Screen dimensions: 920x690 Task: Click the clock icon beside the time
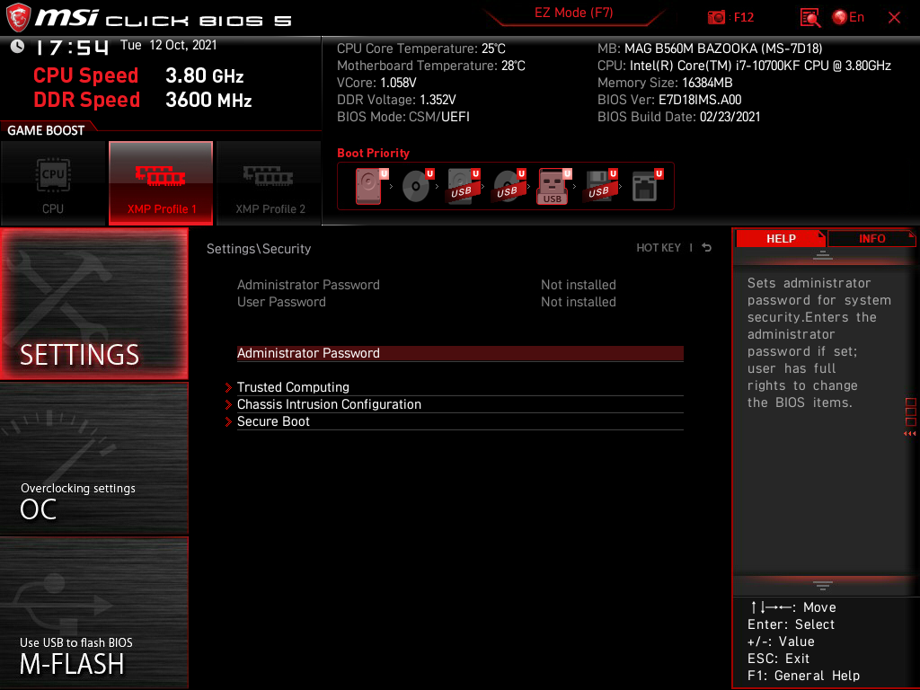(x=17, y=46)
